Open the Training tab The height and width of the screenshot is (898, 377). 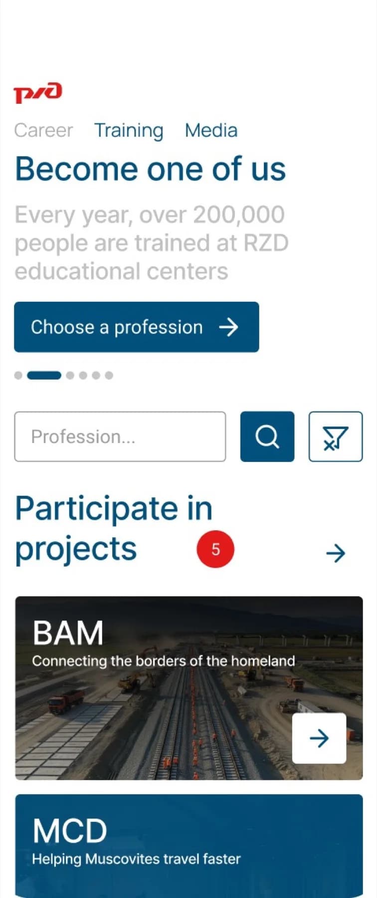click(129, 131)
